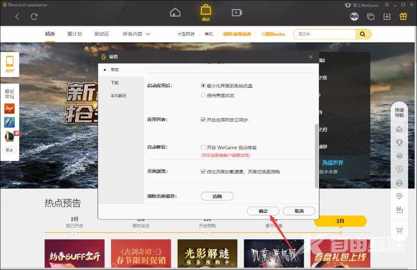Open the home page icon in top navigation
The width and height of the screenshot is (417, 270).
click(x=175, y=12)
